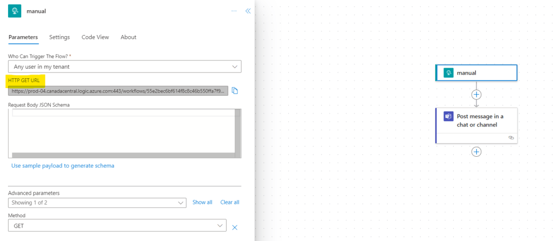The image size is (555, 241).
Task: Click Show all advanced parameters
Action: point(203,202)
